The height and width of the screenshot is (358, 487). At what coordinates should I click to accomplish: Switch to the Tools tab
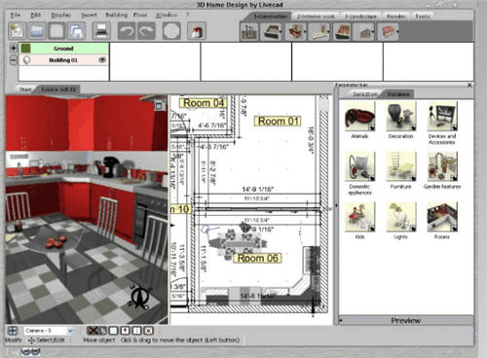tap(423, 17)
